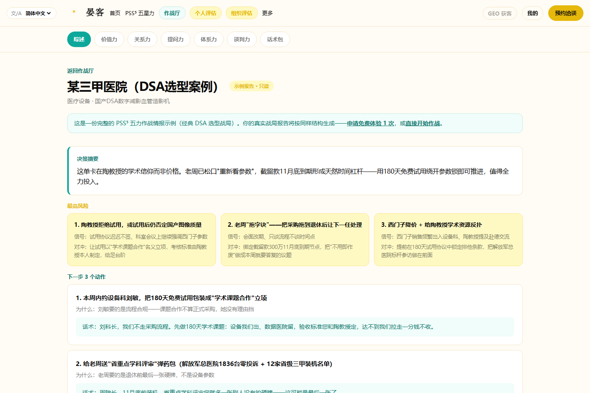
Task: Switch to the 体系力 tab
Action: [209, 39]
